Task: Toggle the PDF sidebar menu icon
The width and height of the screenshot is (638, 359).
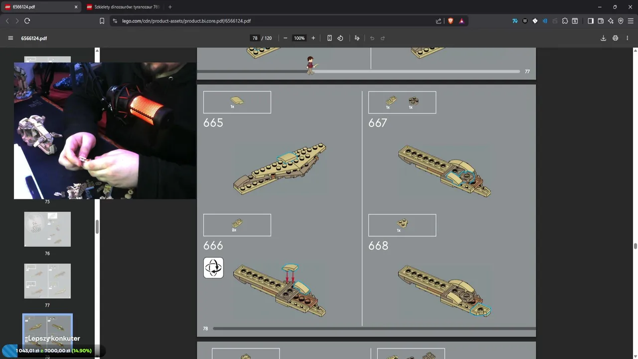Action: pos(10,38)
